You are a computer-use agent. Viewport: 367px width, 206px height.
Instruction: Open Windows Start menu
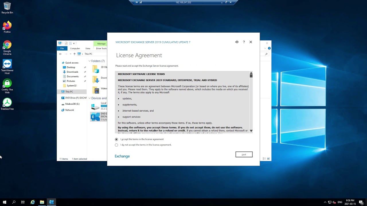coord(4,202)
